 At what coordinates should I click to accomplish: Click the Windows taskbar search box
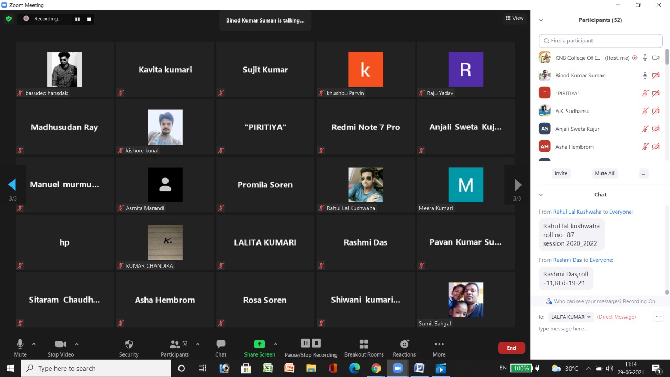pyautogui.click(x=96, y=368)
